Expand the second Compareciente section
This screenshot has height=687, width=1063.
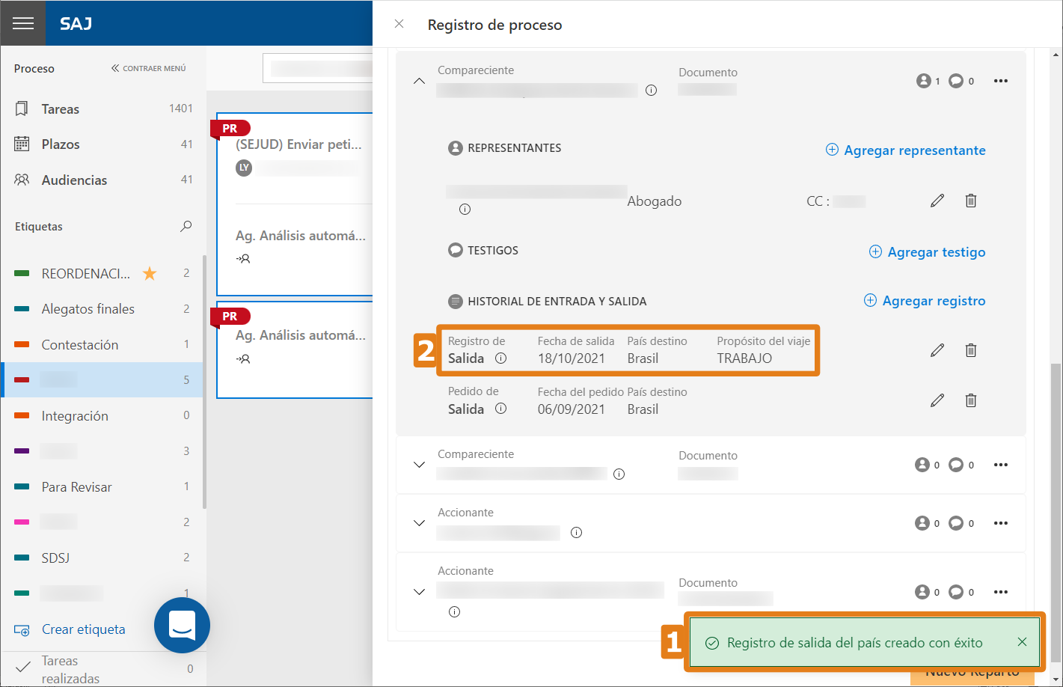click(x=420, y=465)
